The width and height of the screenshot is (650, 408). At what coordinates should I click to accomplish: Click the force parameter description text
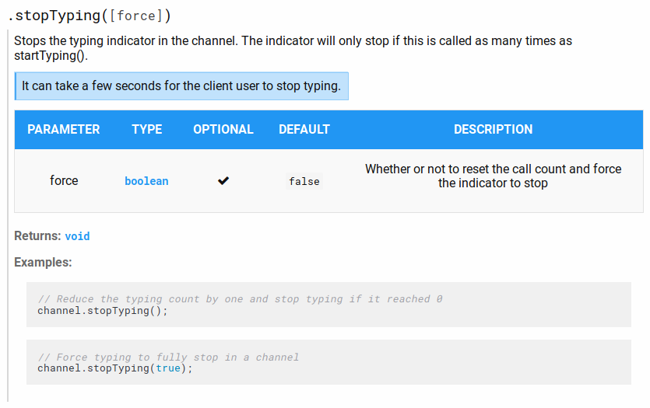[493, 176]
